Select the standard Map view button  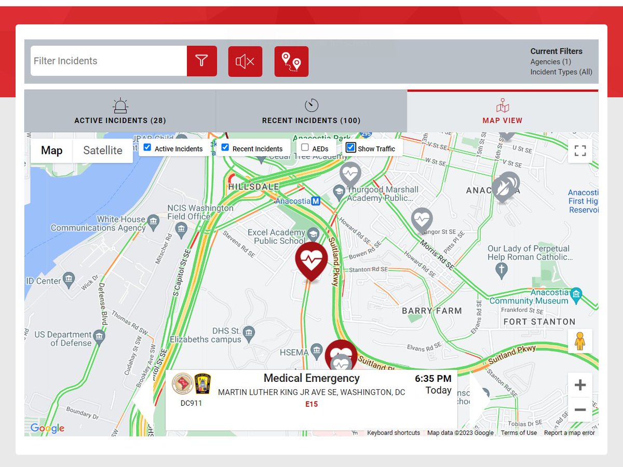click(x=52, y=150)
